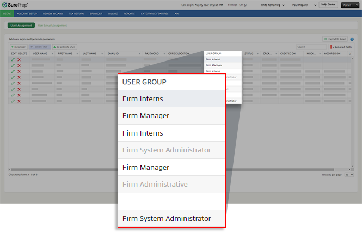Open the TAX RETURN menu
The height and width of the screenshot is (233, 362).
point(76,14)
